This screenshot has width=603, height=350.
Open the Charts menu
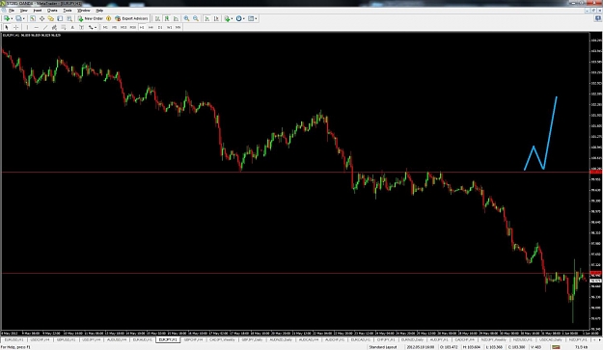[x=52, y=11]
